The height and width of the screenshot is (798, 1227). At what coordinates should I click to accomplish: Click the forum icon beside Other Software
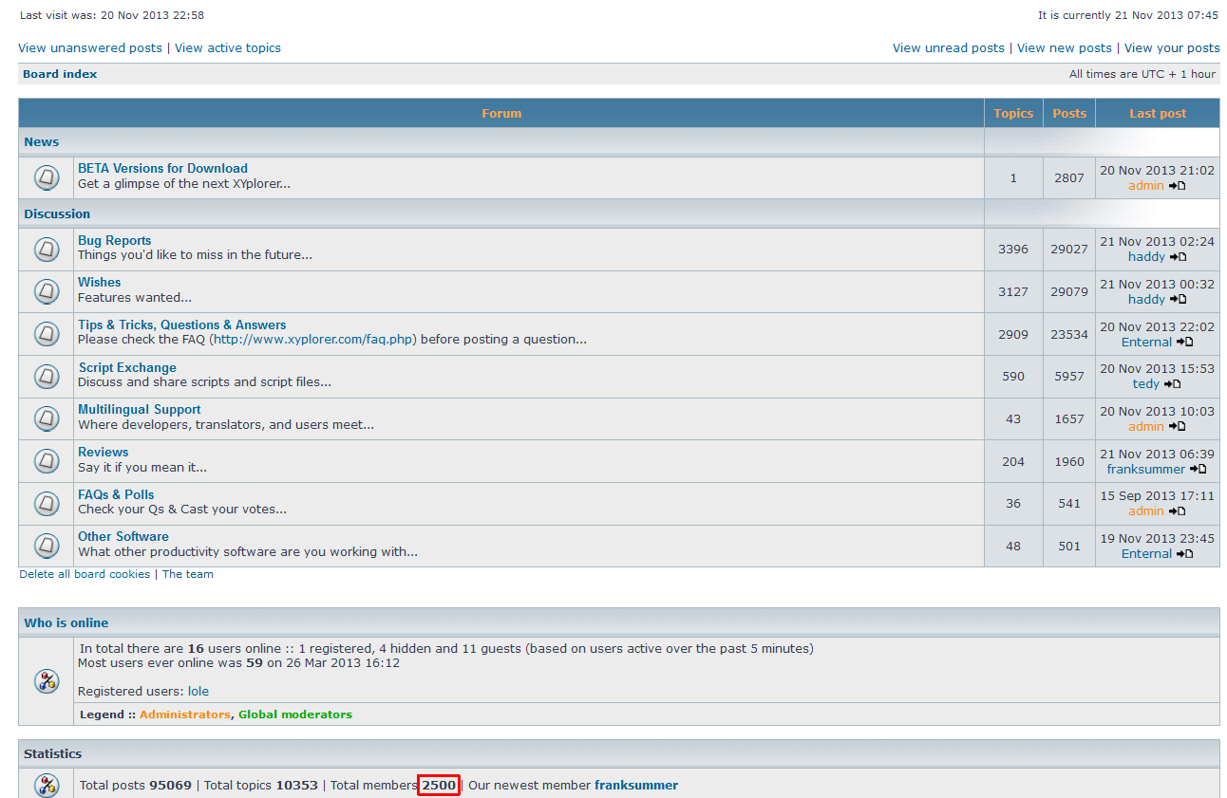point(47,546)
